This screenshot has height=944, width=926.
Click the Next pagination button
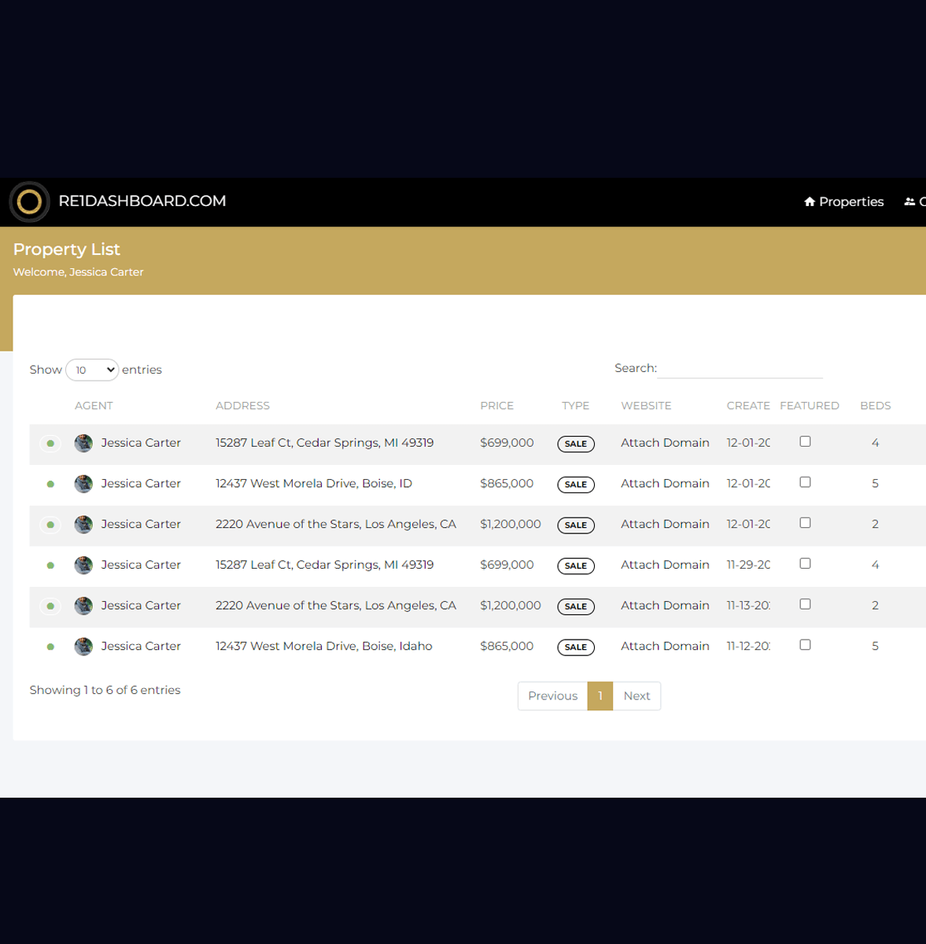636,696
